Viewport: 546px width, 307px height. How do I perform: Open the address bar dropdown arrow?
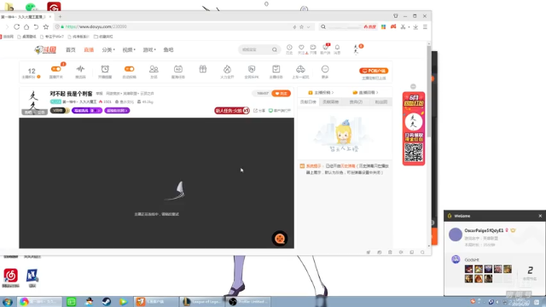coord(309,26)
